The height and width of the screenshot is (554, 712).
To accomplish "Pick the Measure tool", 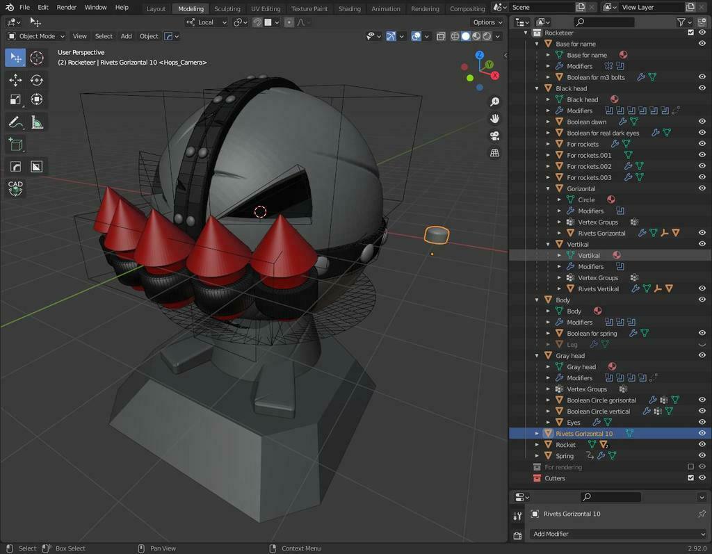I will click(37, 123).
